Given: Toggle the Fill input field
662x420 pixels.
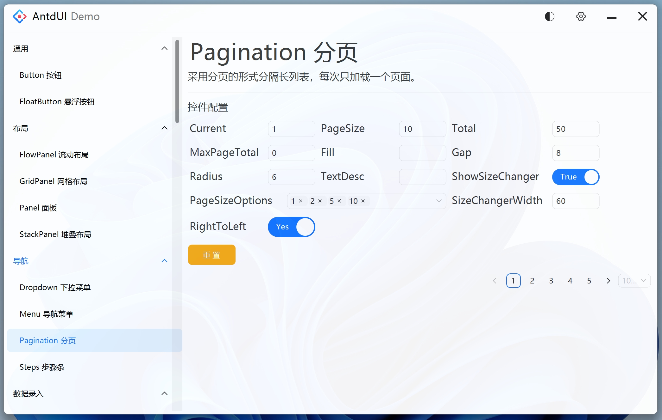Looking at the screenshot, I should [x=422, y=153].
